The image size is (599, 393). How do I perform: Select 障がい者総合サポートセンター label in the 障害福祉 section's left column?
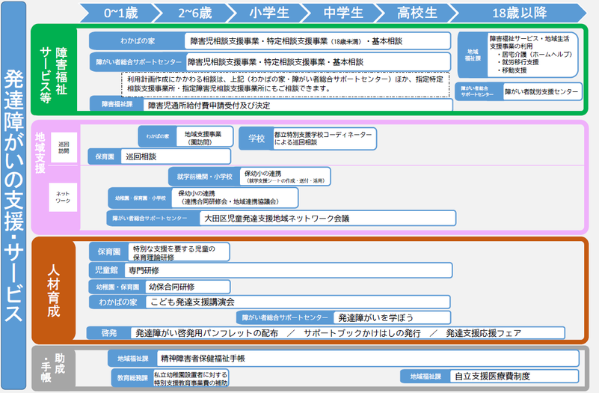click(x=138, y=62)
